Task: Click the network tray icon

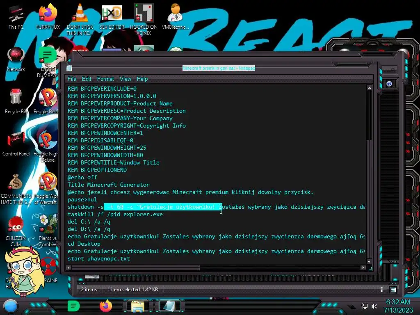Action: 364,306
